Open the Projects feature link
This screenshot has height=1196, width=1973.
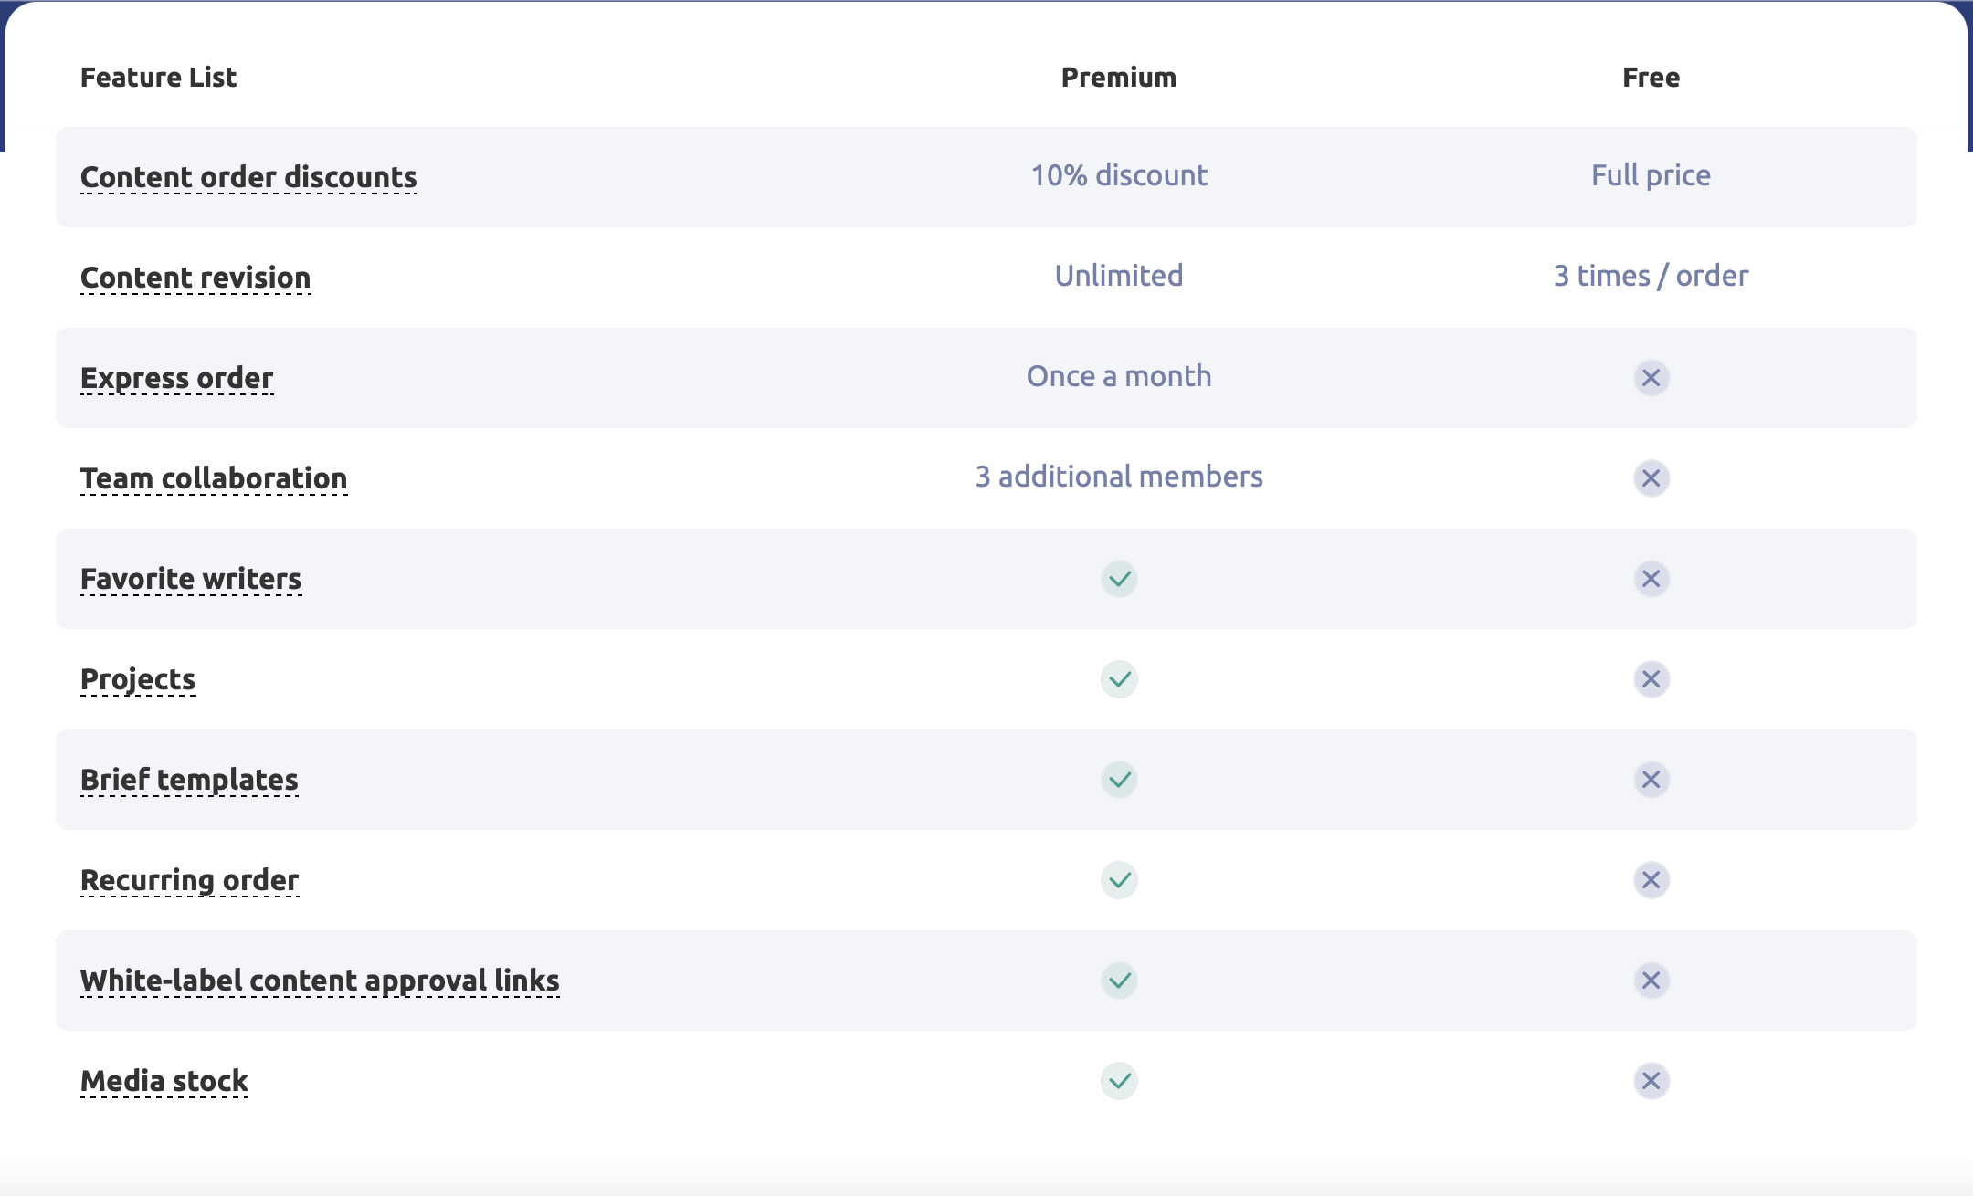click(x=138, y=679)
